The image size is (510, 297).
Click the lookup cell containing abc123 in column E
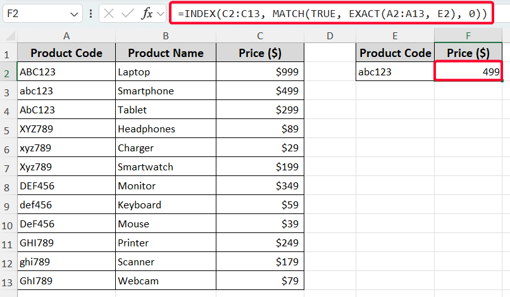point(395,72)
